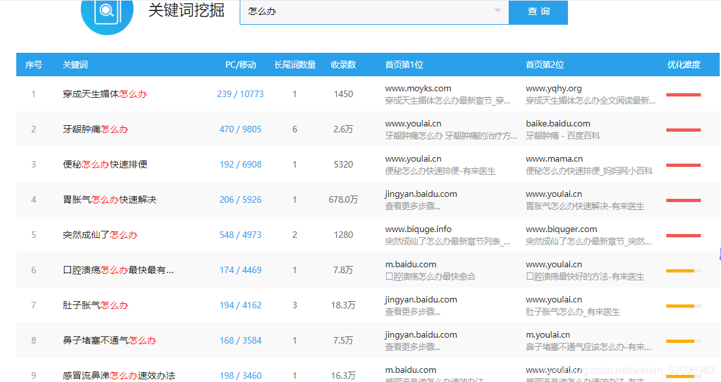Click the 678.0万 indexed count cell
This screenshot has height=382, width=721.
click(343, 199)
